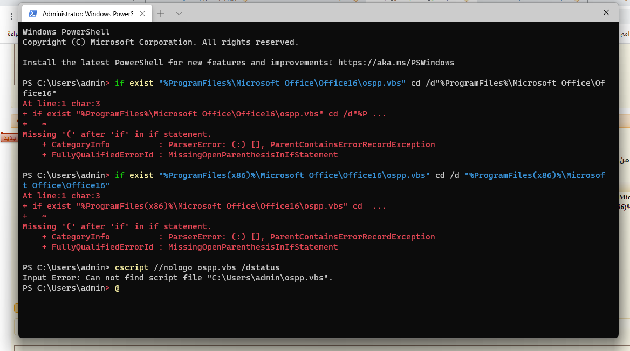Click the wrapped line reading fice16"

tap(39, 93)
